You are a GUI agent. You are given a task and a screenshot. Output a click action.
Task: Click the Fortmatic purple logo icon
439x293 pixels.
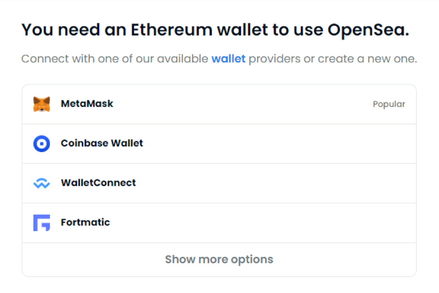pyautogui.click(x=41, y=223)
